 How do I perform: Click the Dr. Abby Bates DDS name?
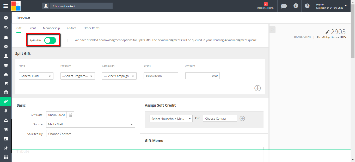(332, 37)
